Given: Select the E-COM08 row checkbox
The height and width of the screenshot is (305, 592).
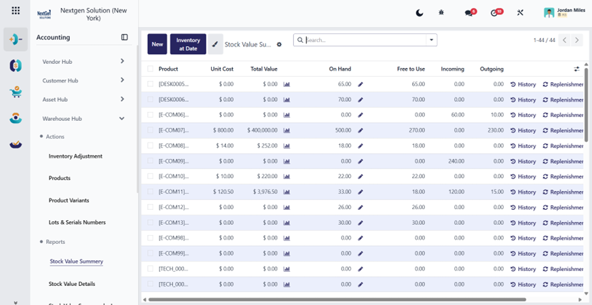Looking at the screenshot, I should click(x=150, y=145).
